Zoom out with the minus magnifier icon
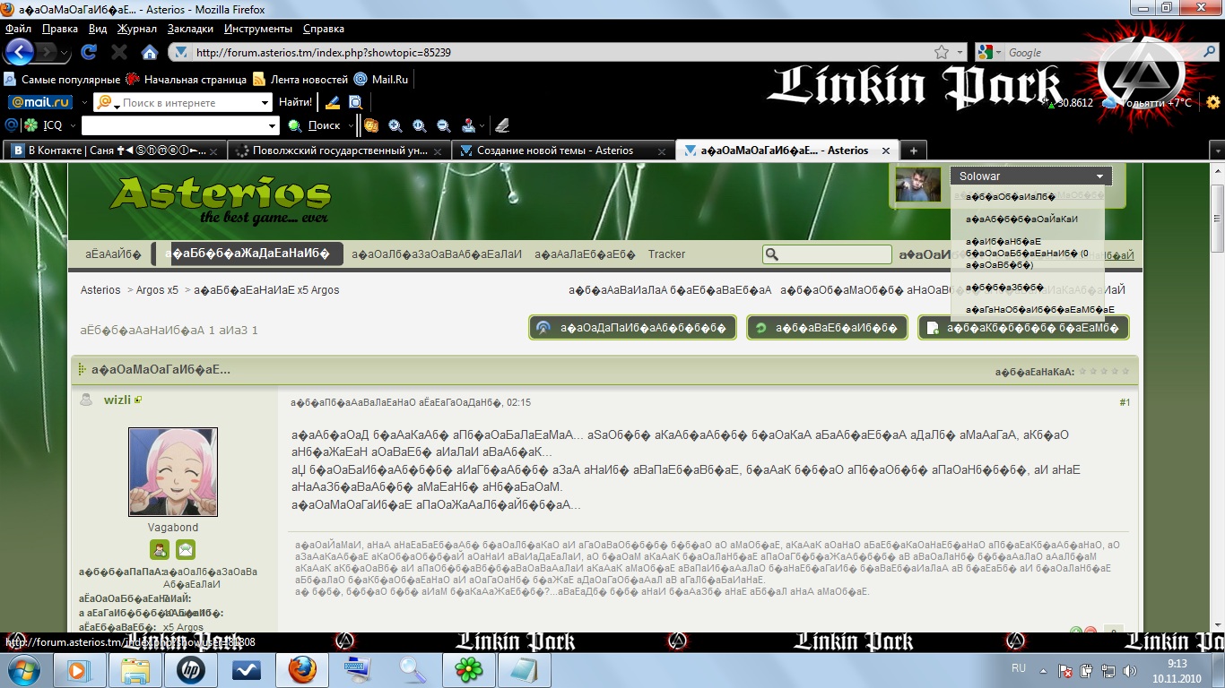The width and height of the screenshot is (1225, 688). coord(443,125)
